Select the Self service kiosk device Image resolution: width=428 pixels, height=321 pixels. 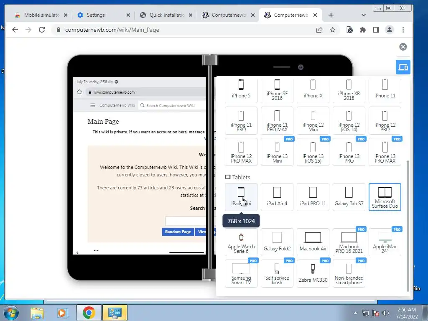coord(277,273)
